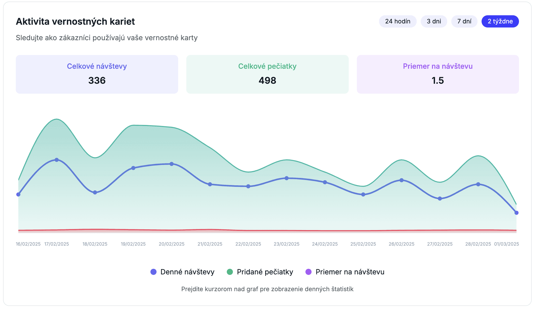This screenshot has height=309, width=534.
Task: Click the visits data point for 26/02/2025
Action: coord(401,180)
